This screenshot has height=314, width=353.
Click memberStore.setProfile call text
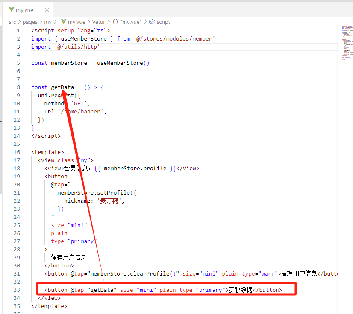click(x=94, y=193)
